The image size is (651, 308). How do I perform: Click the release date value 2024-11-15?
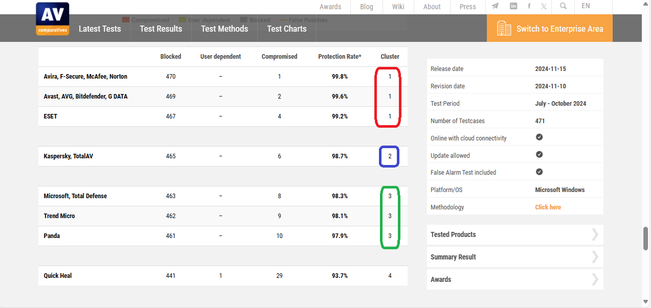click(550, 68)
